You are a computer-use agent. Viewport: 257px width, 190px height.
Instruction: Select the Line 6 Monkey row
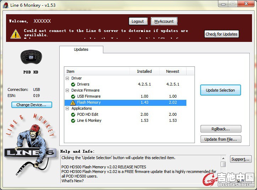(125, 120)
